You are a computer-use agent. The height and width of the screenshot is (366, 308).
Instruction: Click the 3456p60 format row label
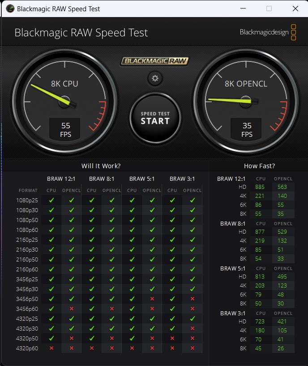pos(27,309)
